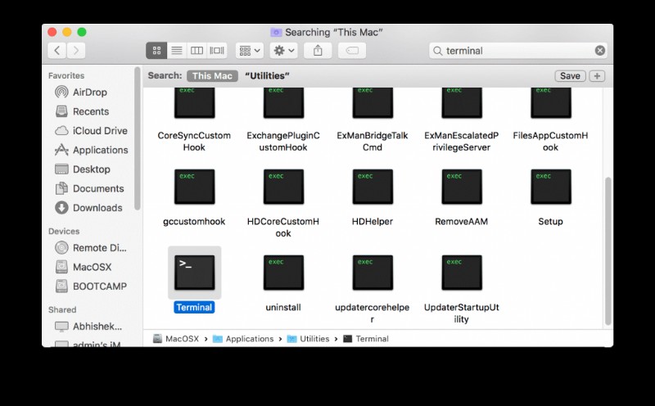Set search scope to "Utilities"
The height and width of the screenshot is (406, 655).
click(x=267, y=76)
